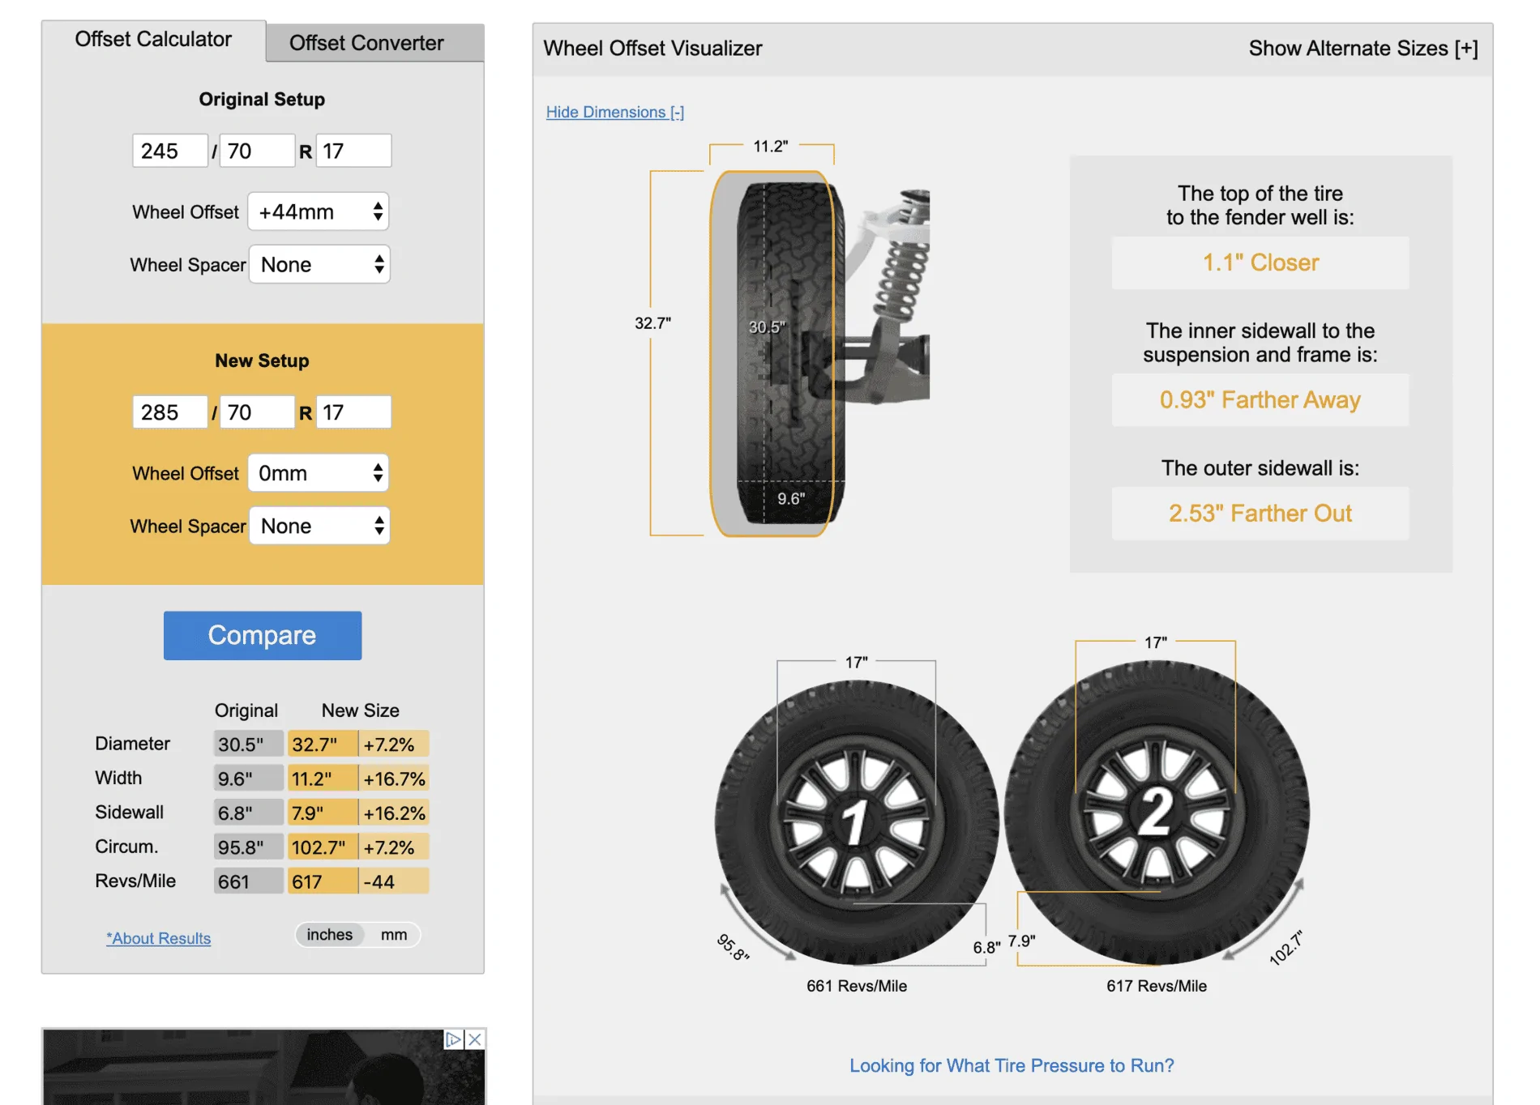1540x1105 pixels.
Task: Open Original Setup Wheel Offset dropdown
Action: coord(319,212)
